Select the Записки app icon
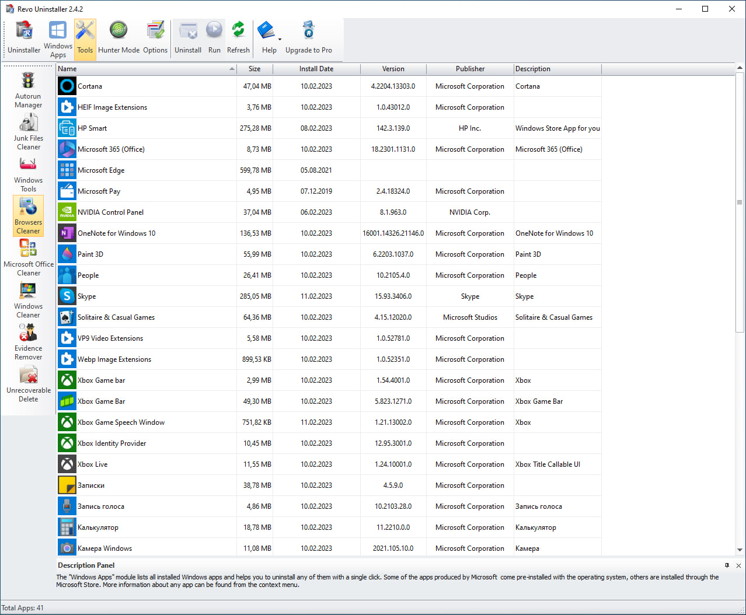 pos(67,485)
